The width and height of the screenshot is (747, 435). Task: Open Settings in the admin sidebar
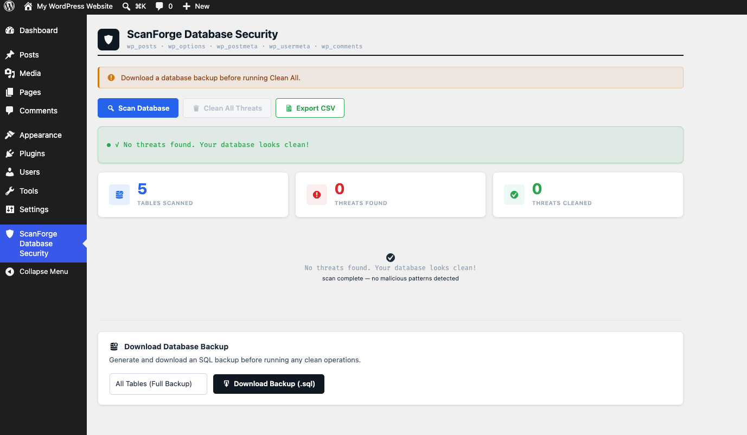click(43, 209)
